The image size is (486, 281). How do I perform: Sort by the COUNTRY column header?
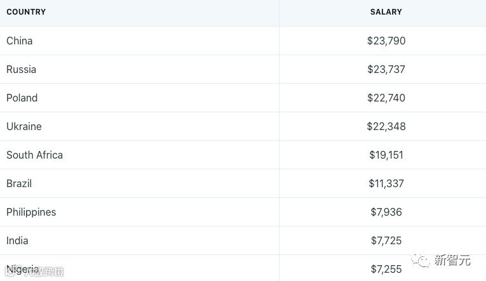26,12
